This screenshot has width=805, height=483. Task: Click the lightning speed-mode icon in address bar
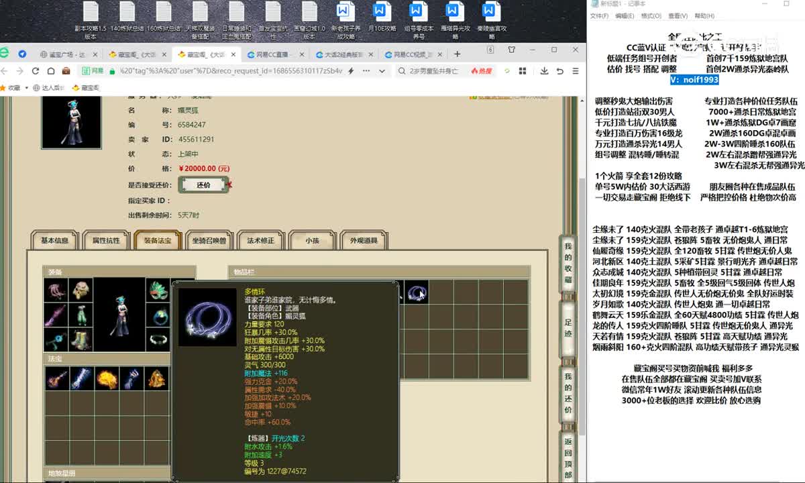coord(351,70)
